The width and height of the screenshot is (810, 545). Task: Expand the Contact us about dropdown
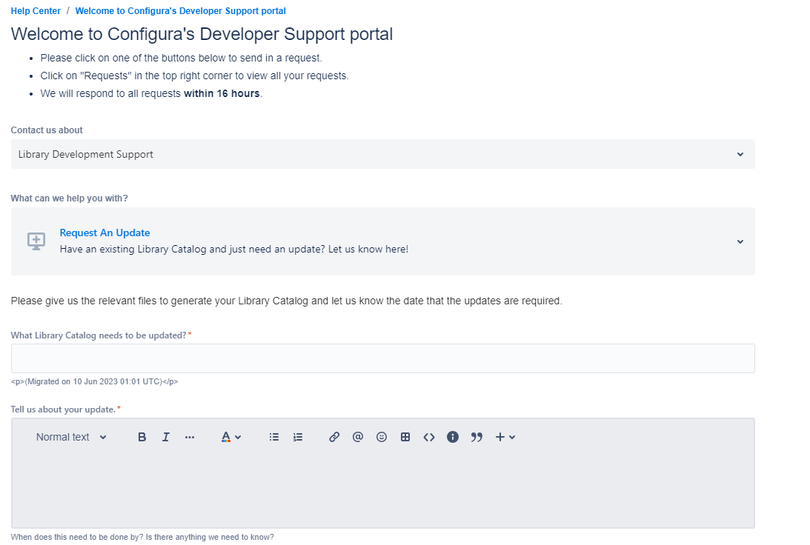pyautogui.click(x=383, y=154)
